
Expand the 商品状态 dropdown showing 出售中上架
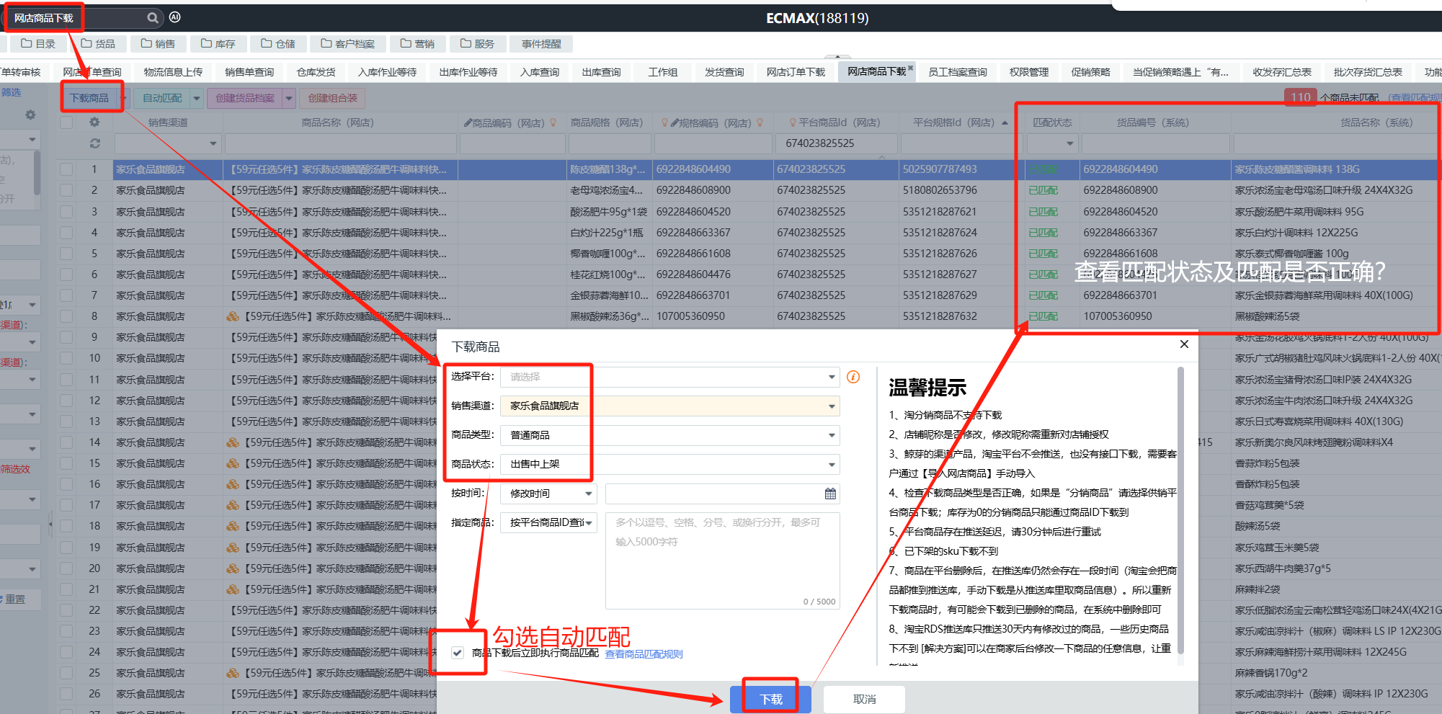click(x=832, y=465)
